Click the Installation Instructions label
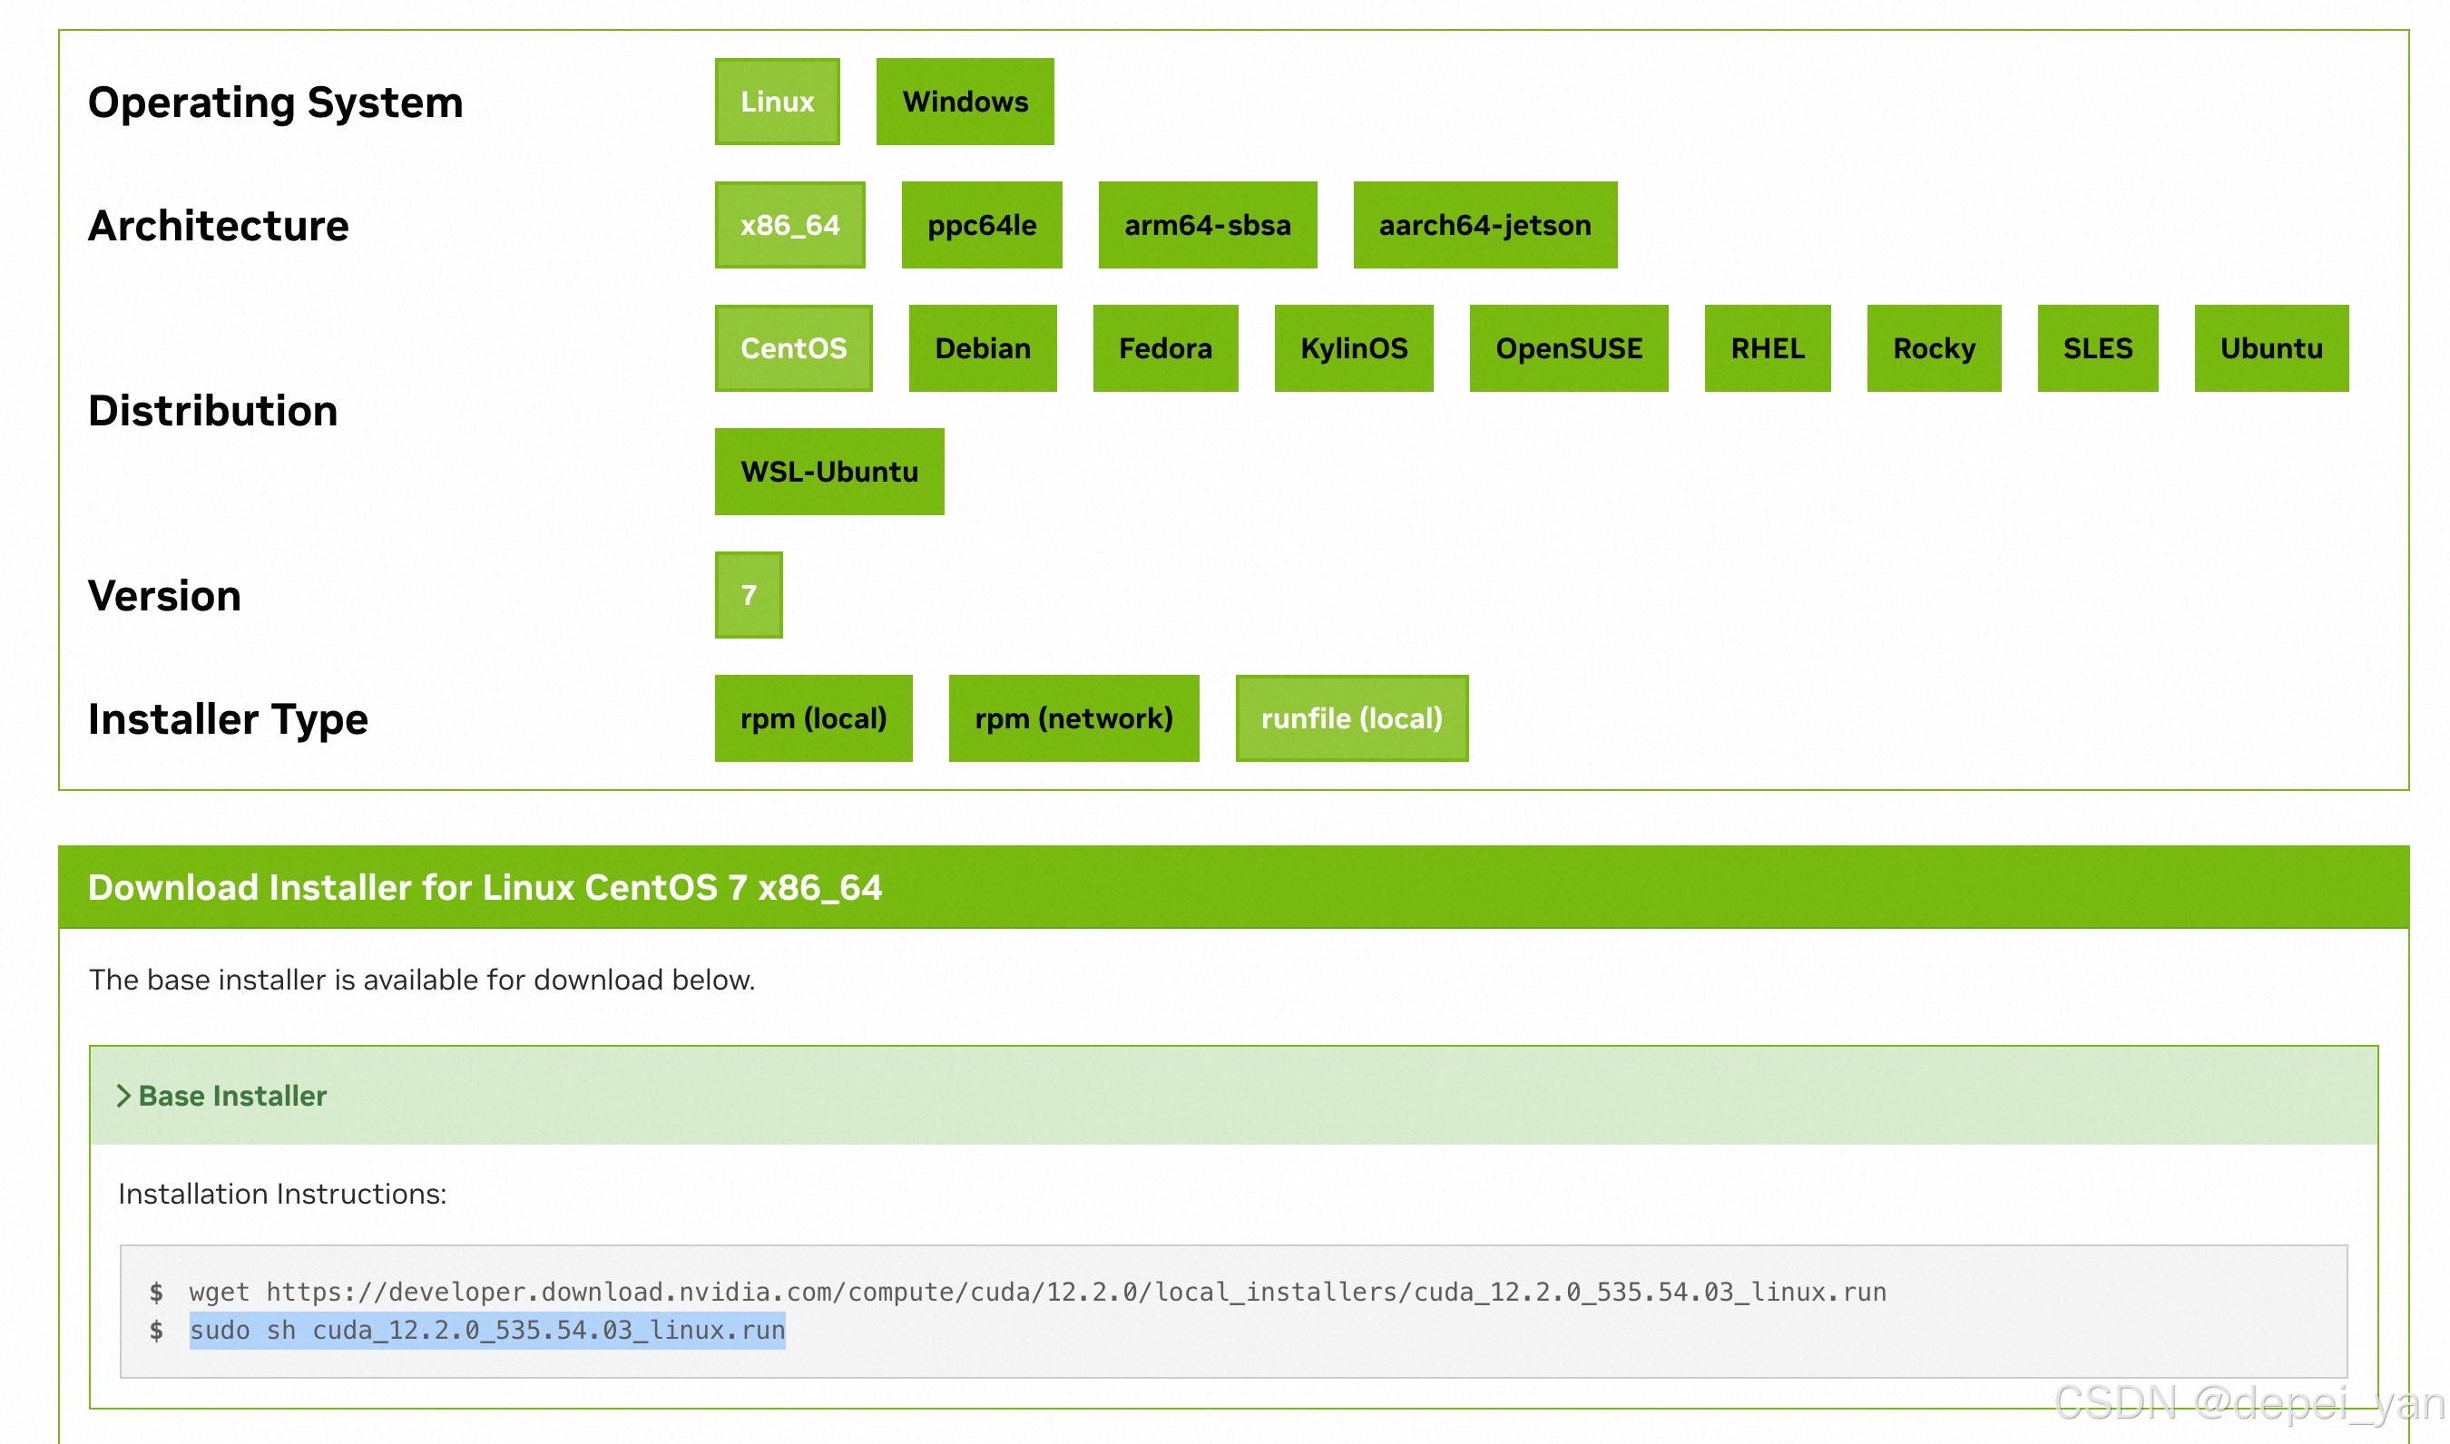 (x=282, y=1194)
